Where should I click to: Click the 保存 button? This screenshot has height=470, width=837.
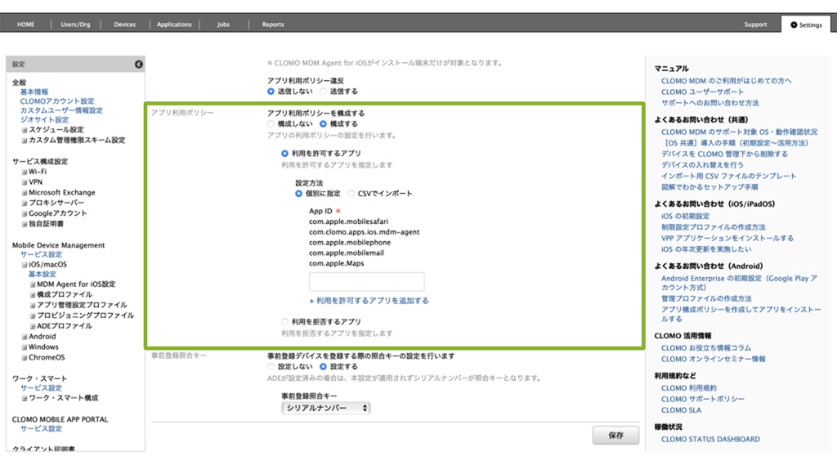click(x=615, y=436)
